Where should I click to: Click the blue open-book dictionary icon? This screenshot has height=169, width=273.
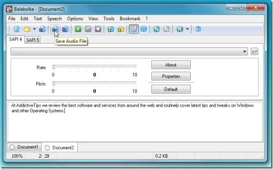(144, 29)
